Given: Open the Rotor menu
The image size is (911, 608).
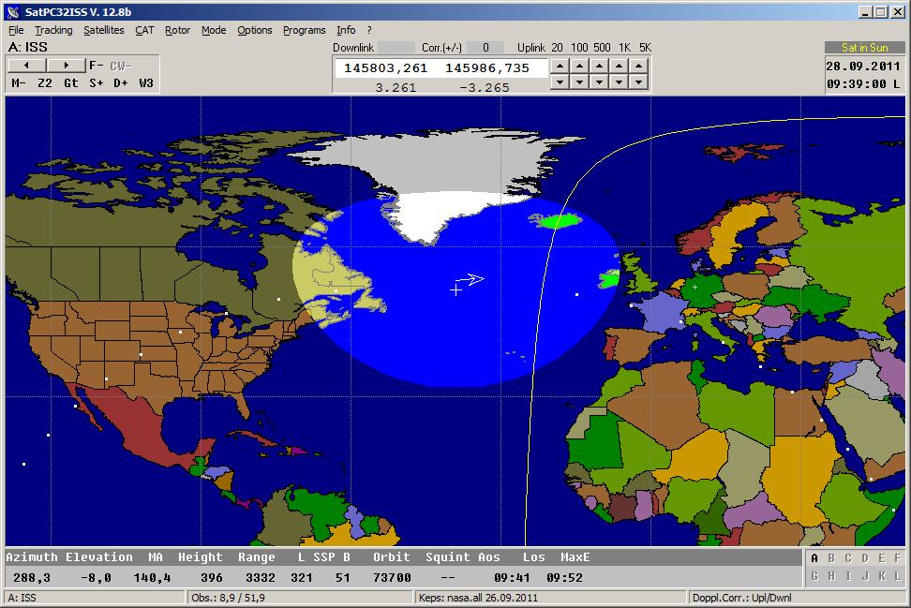Looking at the screenshot, I should 177,30.
